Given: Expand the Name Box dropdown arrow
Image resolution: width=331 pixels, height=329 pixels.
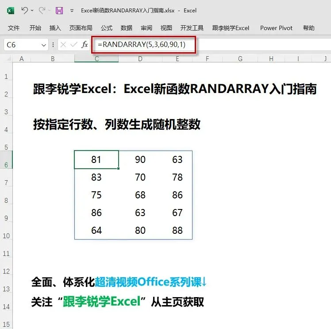Looking at the screenshot, I should (44, 45).
